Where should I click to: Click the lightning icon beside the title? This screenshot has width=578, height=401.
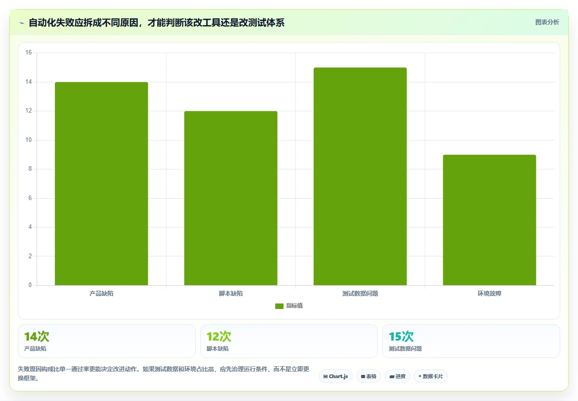pyautogui.click(x=22, y=23)
